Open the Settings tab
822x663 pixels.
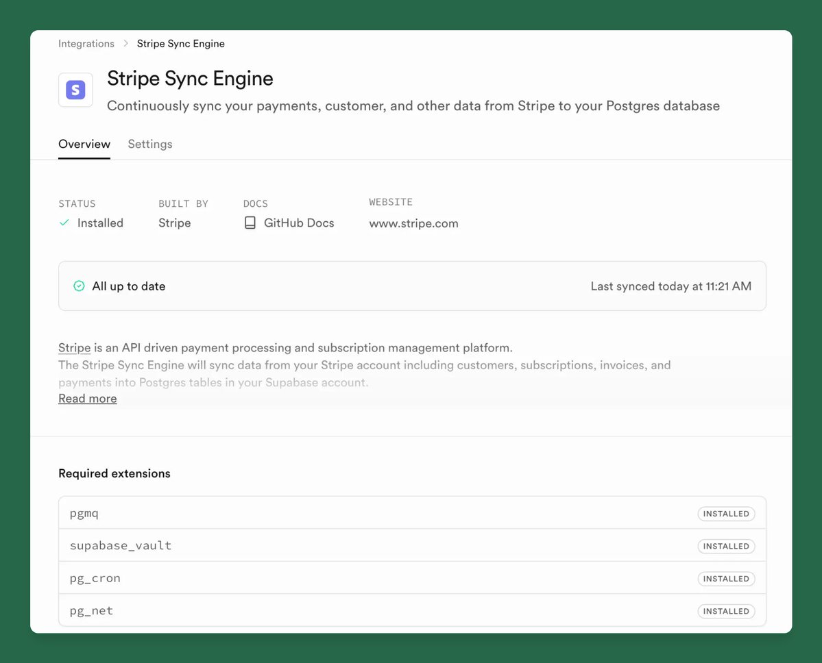point(150,144)
